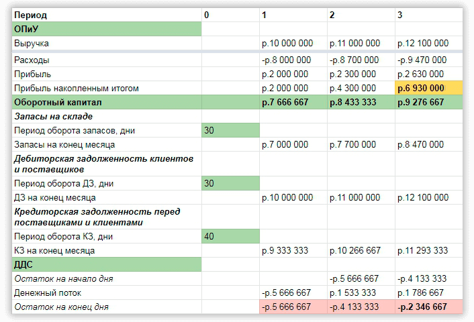Screen dimensions: 474x322
Task: Select the bold red cell -р.2 346 667
Action: [429, 307]
